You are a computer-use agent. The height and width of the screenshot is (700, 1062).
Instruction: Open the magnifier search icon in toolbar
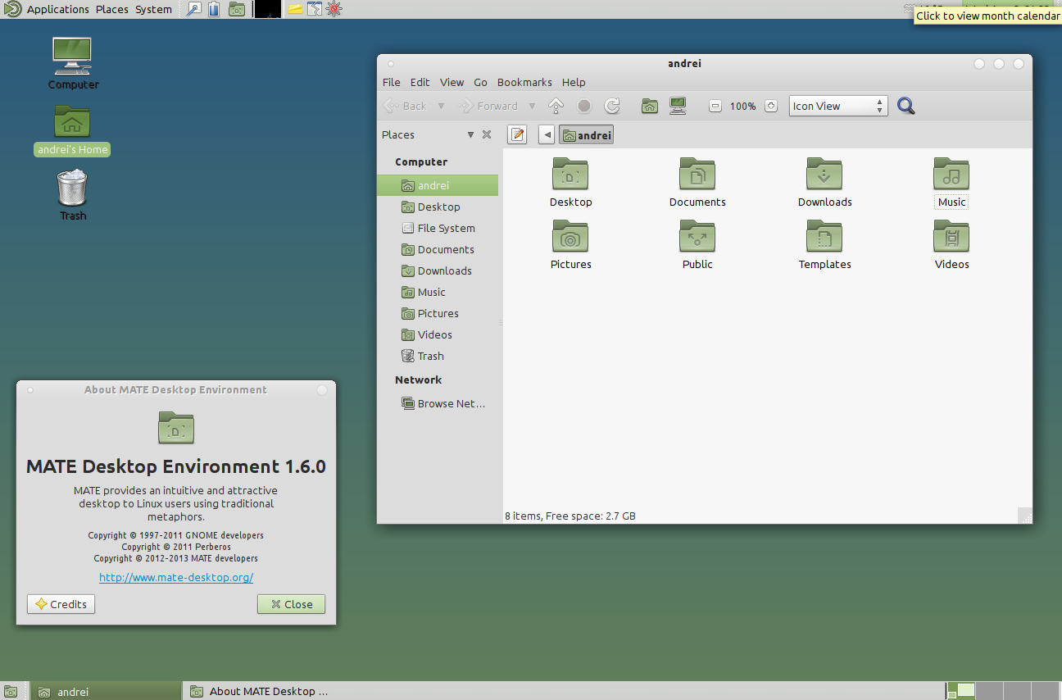pos(905,106)
